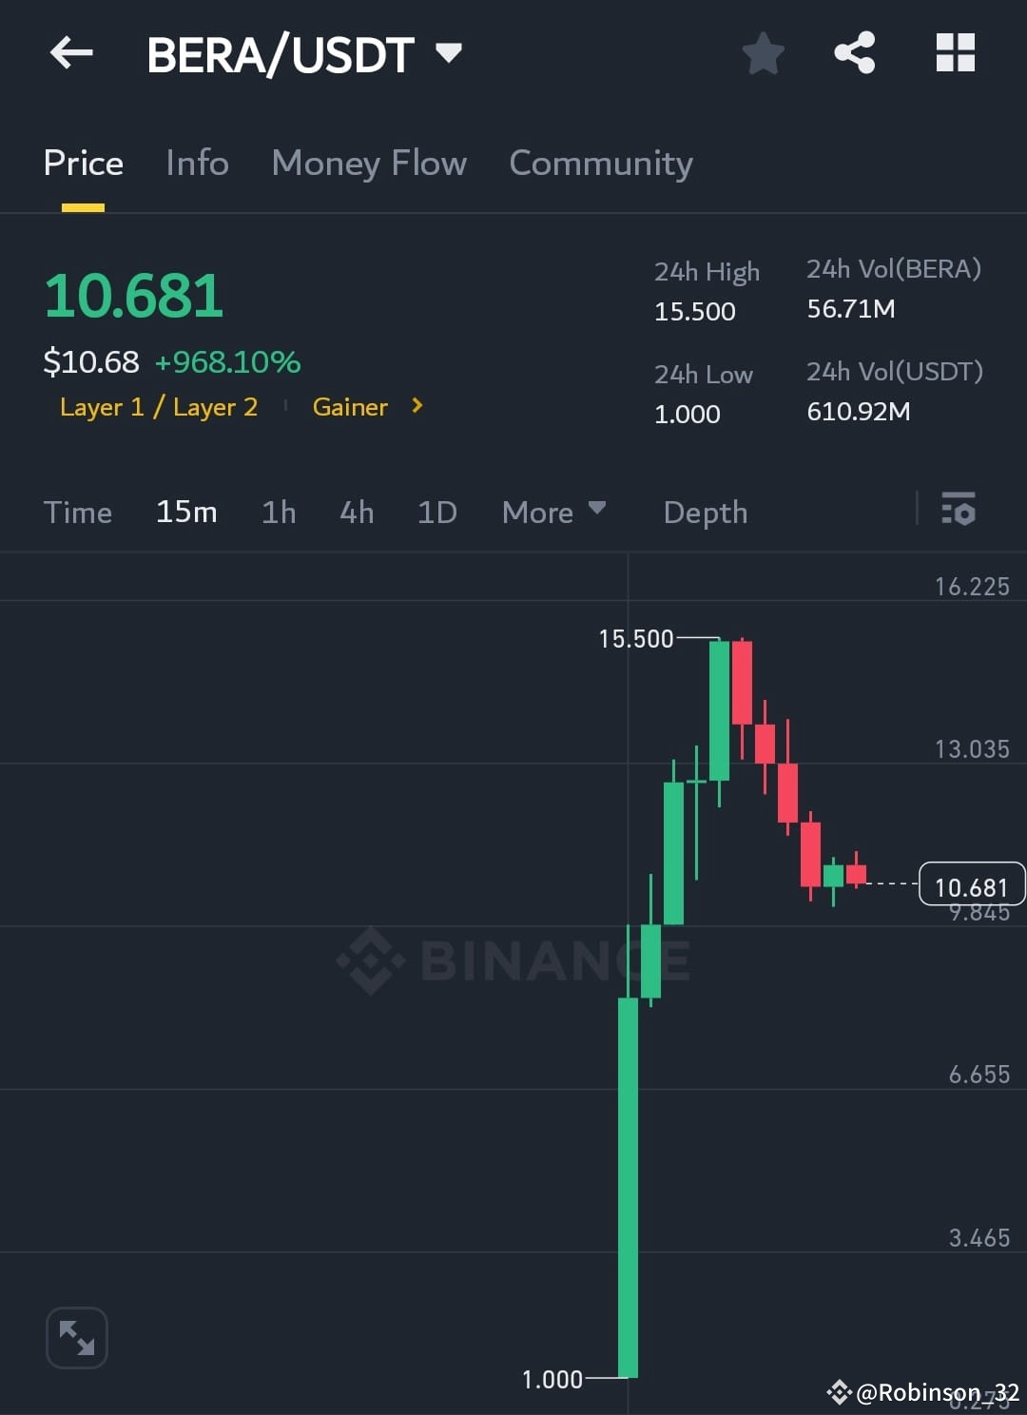
Task: Enable the 4h candlestick timeframe
Action: point(356,512)
